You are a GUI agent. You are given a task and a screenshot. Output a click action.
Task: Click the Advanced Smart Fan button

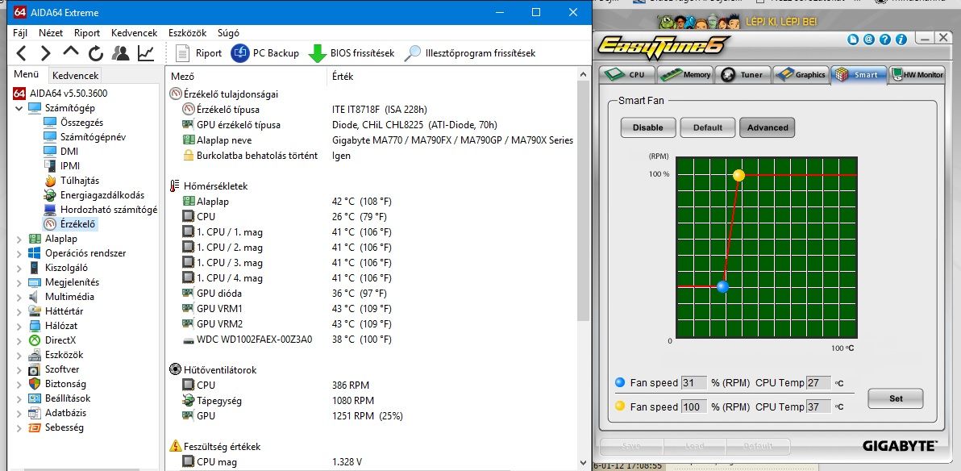pyautogui.click(x=768, y=127)
